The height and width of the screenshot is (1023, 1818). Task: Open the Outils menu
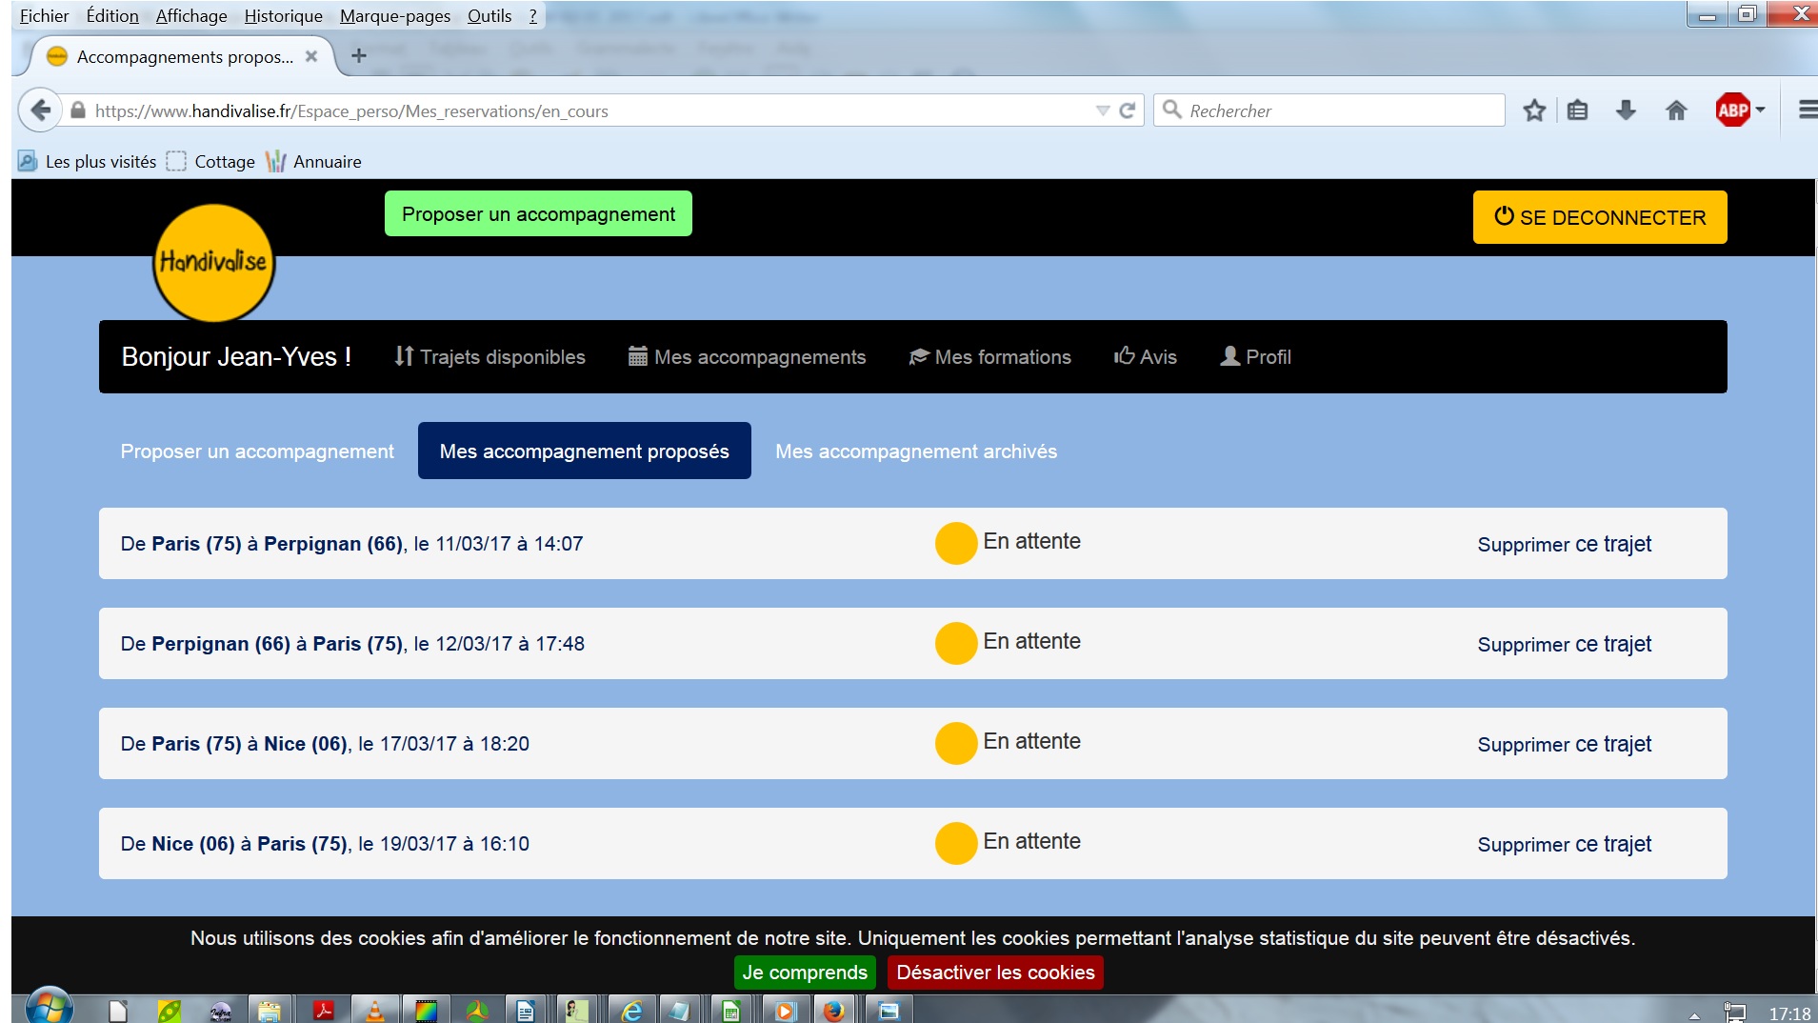pyautogui.click(x=489, y=15)
